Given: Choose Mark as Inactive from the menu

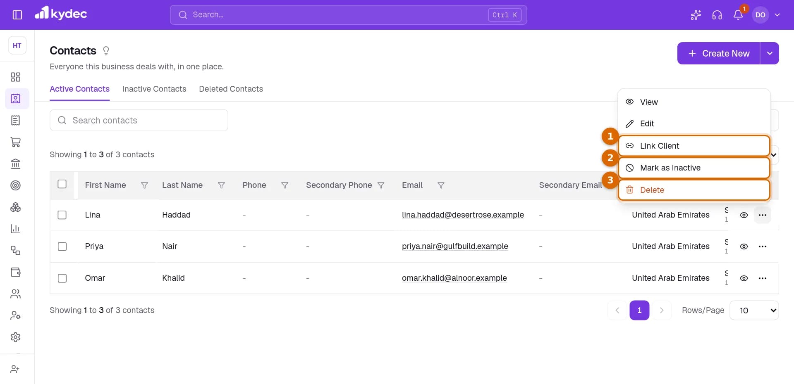Looking at the screenshot, I should (x=694, y=168).
